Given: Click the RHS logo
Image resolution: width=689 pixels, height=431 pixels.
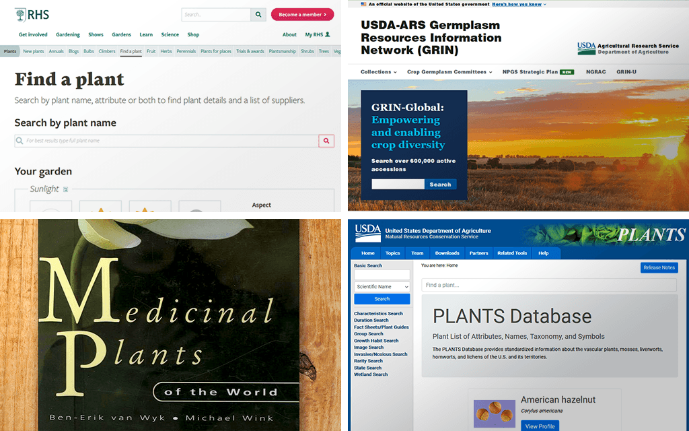Looking at the screenshot, I should coord(32,14).
